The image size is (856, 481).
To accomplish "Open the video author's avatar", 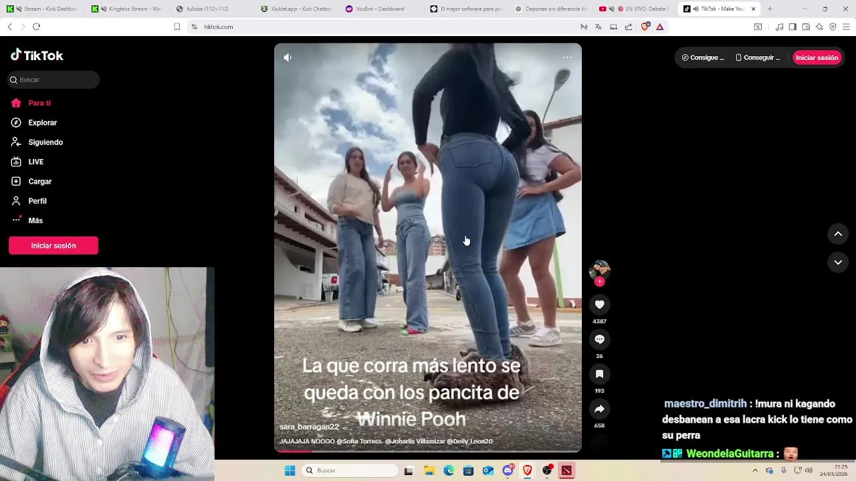I will coord(599,270).
